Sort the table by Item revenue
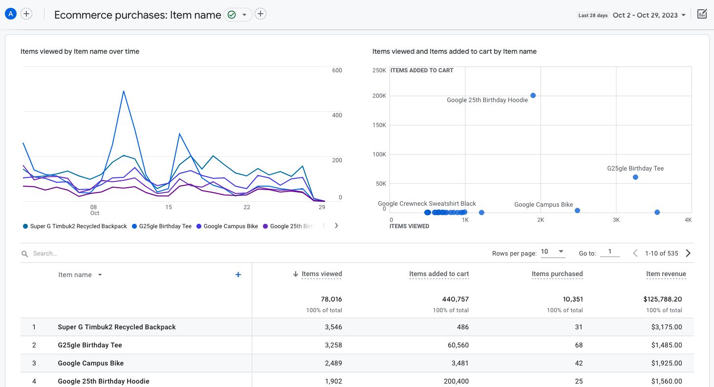This screenshot has width=714, height=387. (666, 274)
